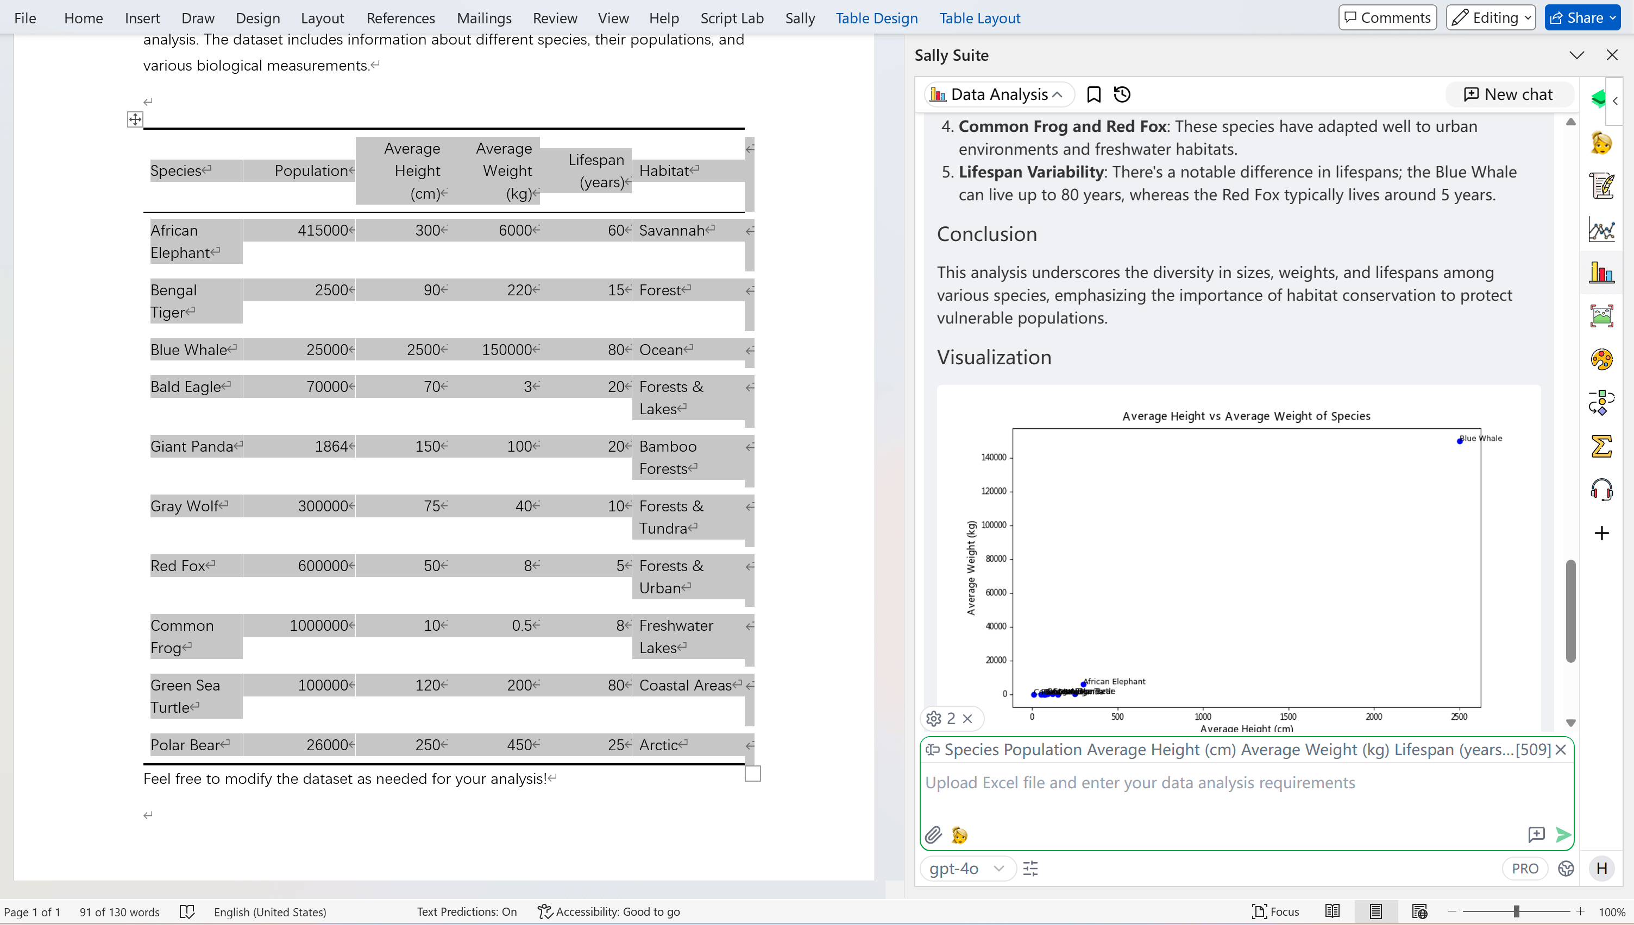Click the table move handle
The width and height of the screenshot is (1634, 925).
point(135,119)
